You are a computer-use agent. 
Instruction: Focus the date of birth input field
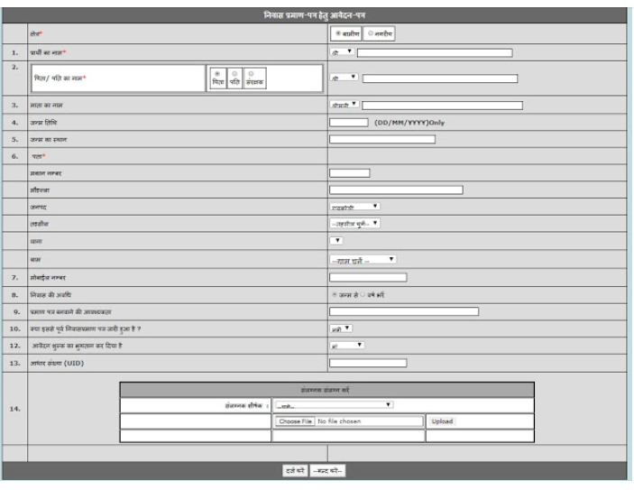coord(349,122)
